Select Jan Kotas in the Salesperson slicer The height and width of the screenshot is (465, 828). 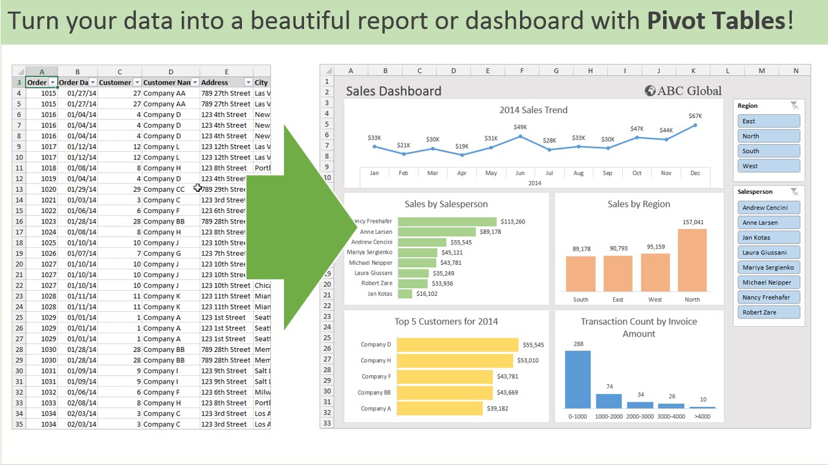click(x=768, y=237)
